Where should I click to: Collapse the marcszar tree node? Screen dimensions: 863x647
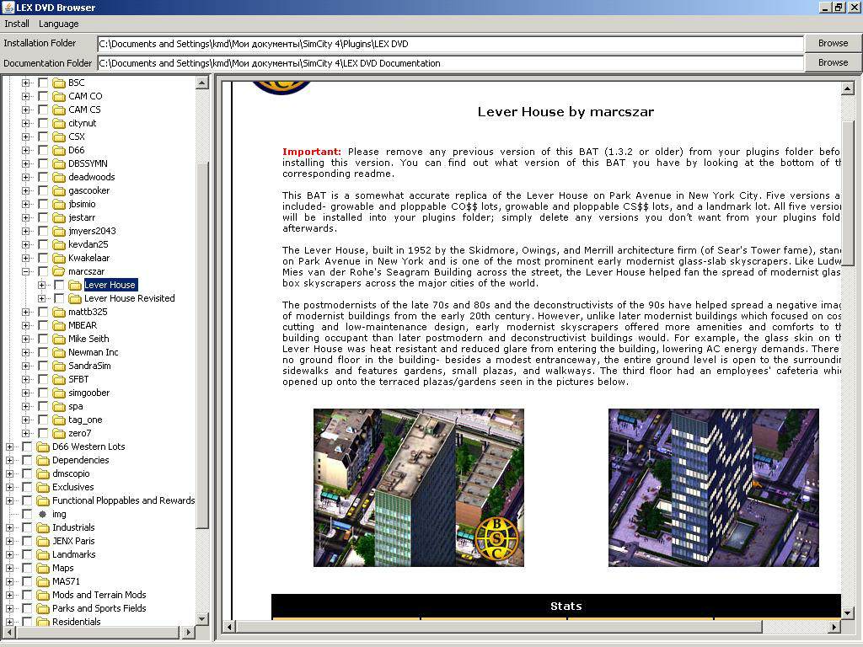25,271
